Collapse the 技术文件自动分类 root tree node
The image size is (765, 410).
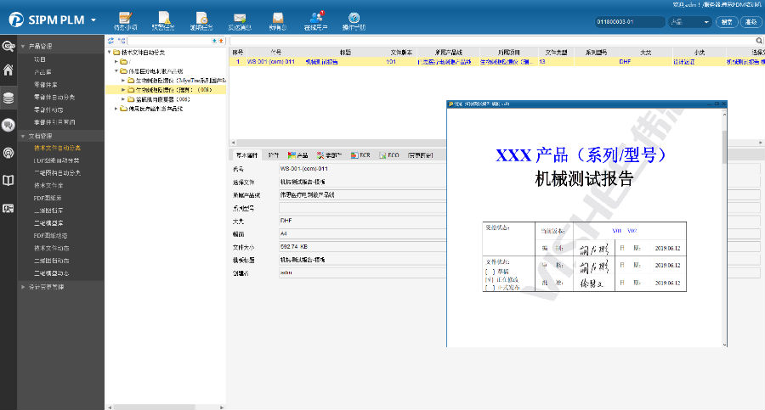pos(108,53)
